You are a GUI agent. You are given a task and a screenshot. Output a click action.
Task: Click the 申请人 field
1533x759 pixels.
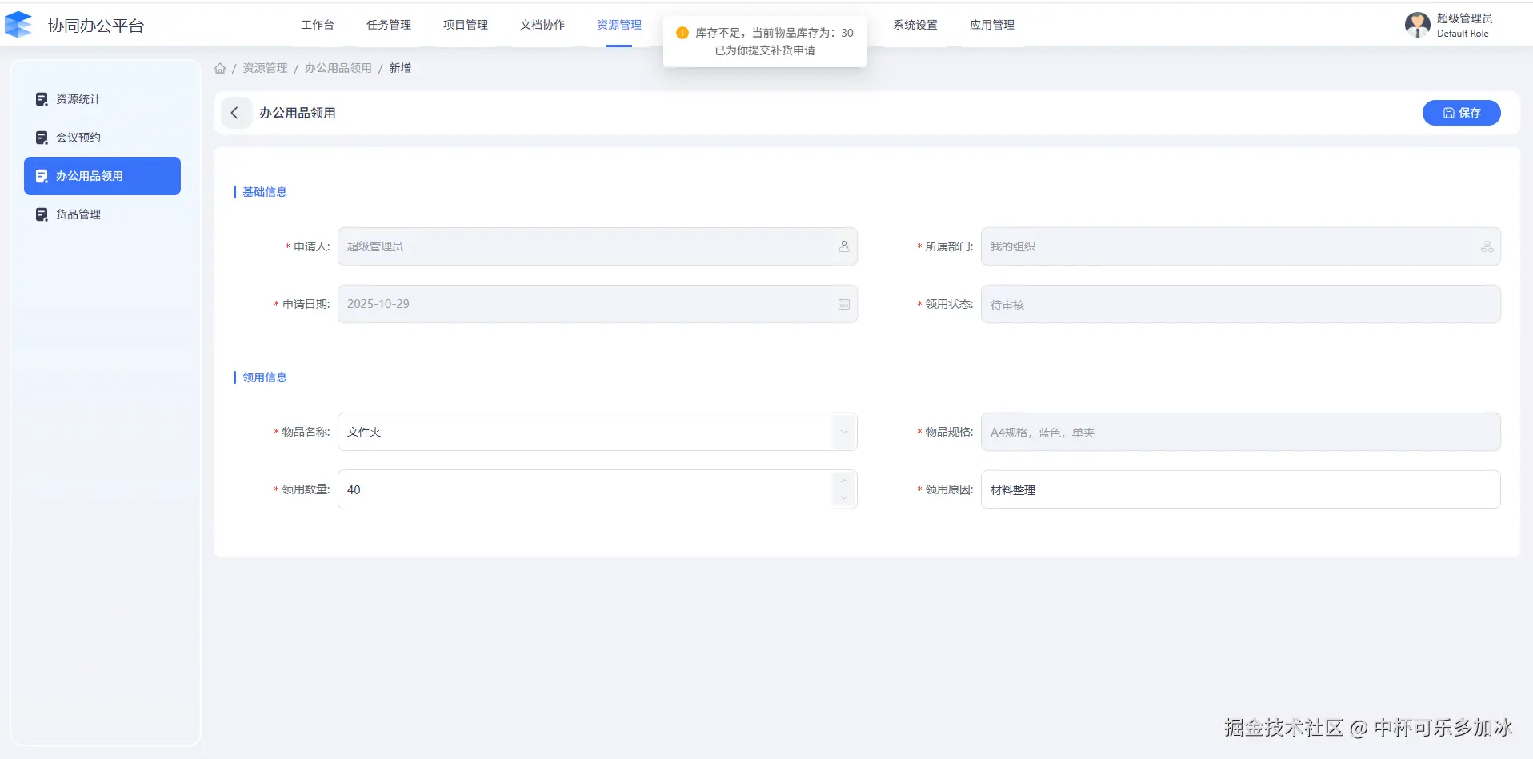[598, 246]
